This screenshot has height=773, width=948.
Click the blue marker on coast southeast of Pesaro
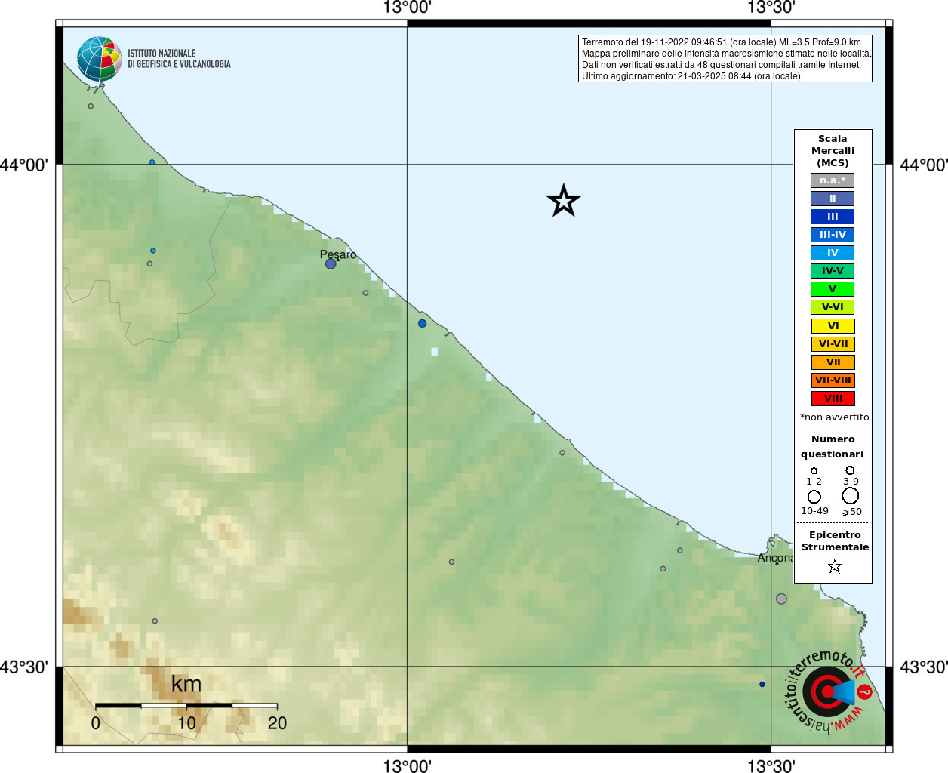pyautogui.click(x=423, y=324)
